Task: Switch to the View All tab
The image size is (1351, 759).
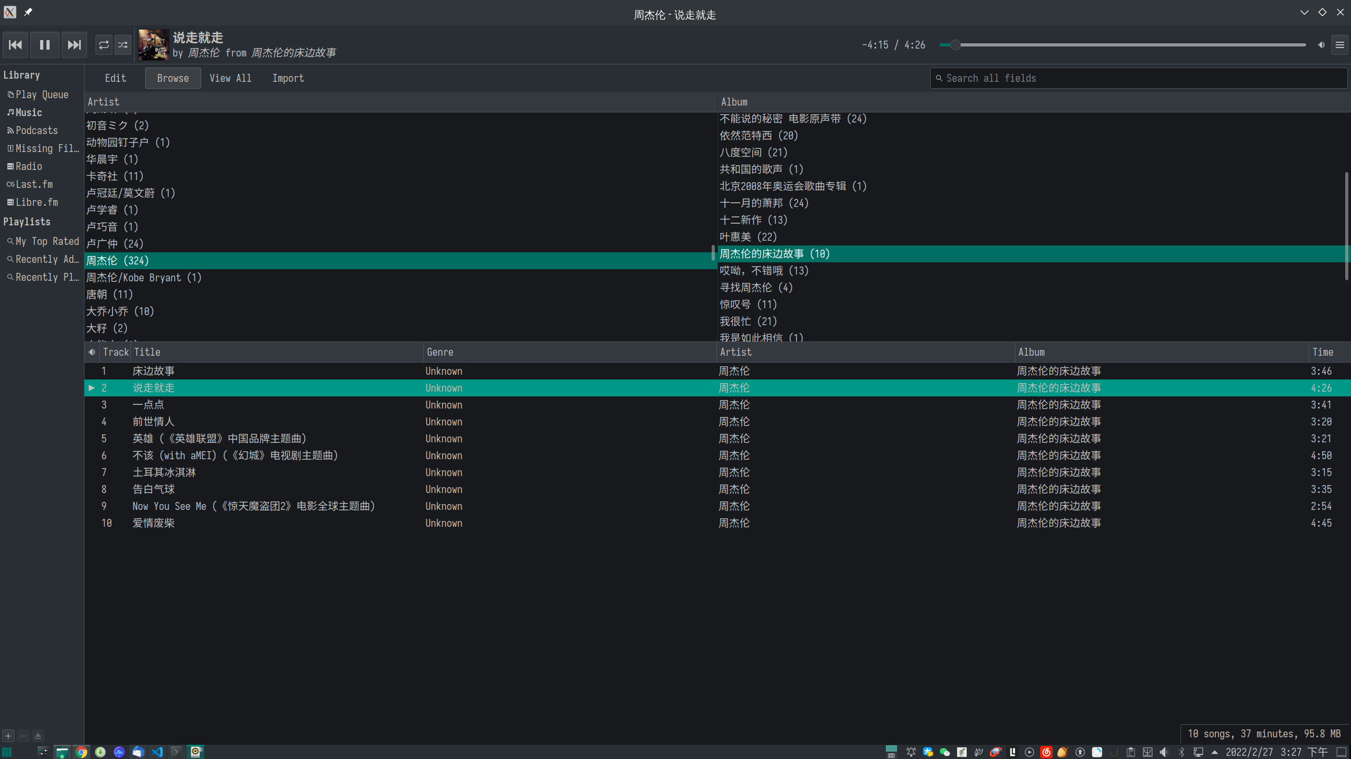Action: (230, 78)
